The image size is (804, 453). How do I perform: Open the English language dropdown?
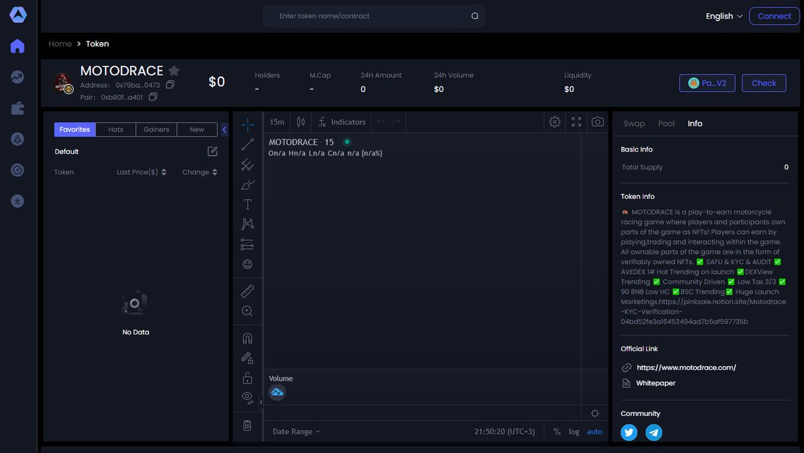pos(724,16)
